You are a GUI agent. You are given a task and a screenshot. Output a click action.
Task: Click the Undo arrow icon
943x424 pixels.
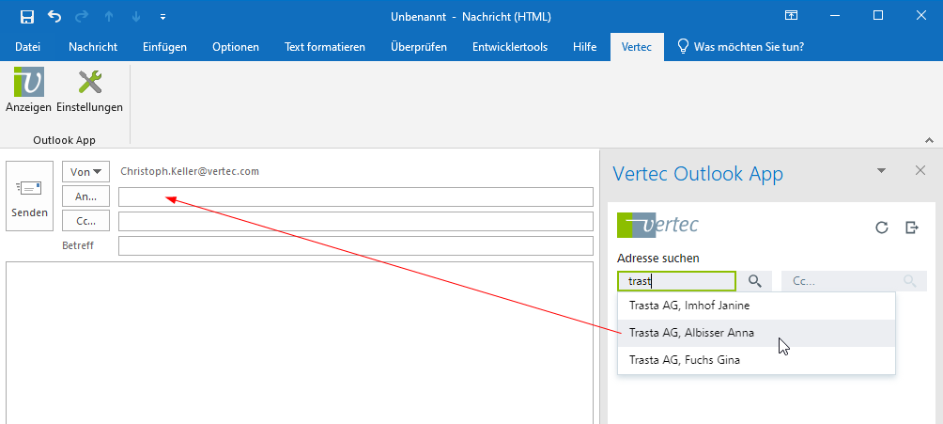(54, 16)
